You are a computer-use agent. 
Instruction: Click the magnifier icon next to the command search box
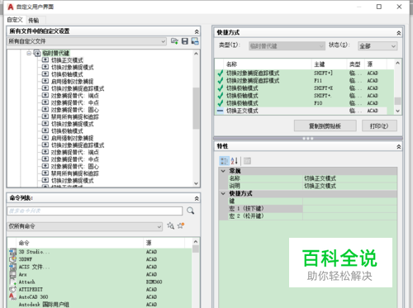click(x=191, y=211)
